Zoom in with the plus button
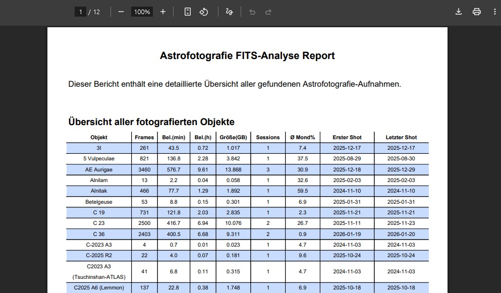The image size is (501, 293). [x=163, y=12]
